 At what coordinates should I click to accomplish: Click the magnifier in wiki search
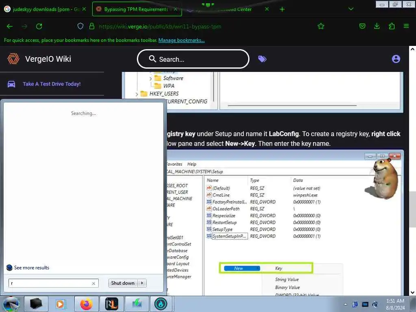(x=152, y=58)
